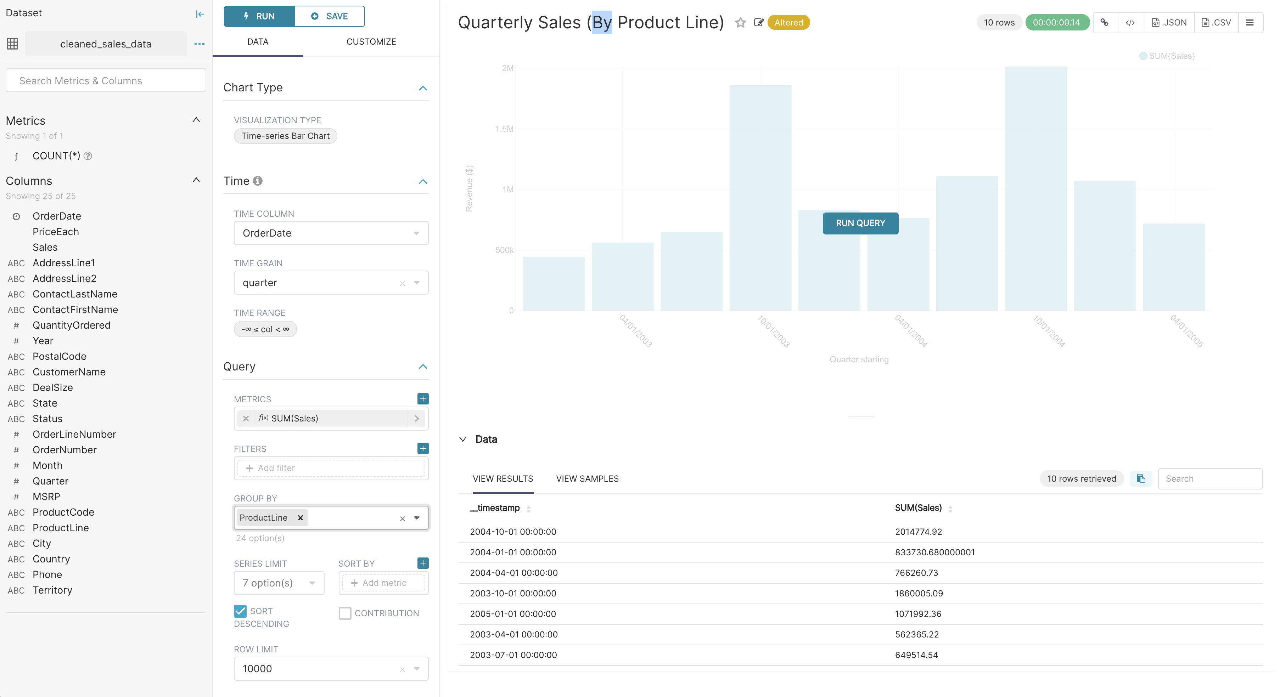Screen dimensions: 1280x697
Task: Enable the Contribution checkbox
Action: click(x=345, y=613)
